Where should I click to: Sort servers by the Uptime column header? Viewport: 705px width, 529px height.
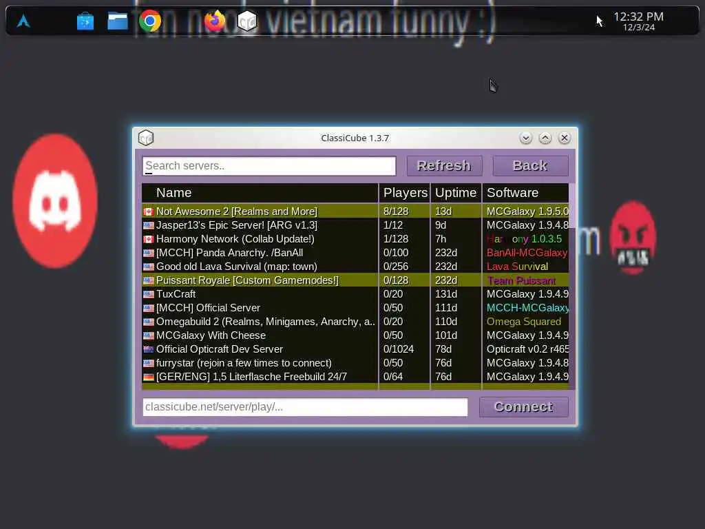(456, 193)
